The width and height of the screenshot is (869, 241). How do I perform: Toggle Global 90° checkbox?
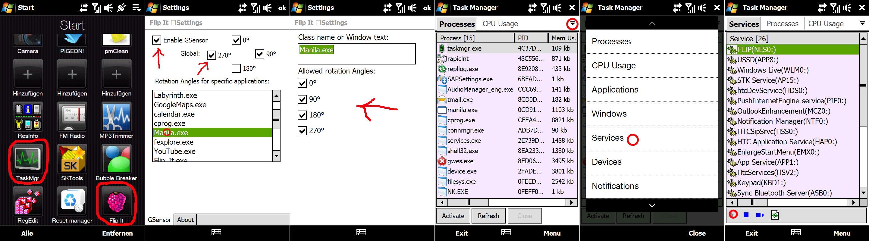(x=259, y=54)
